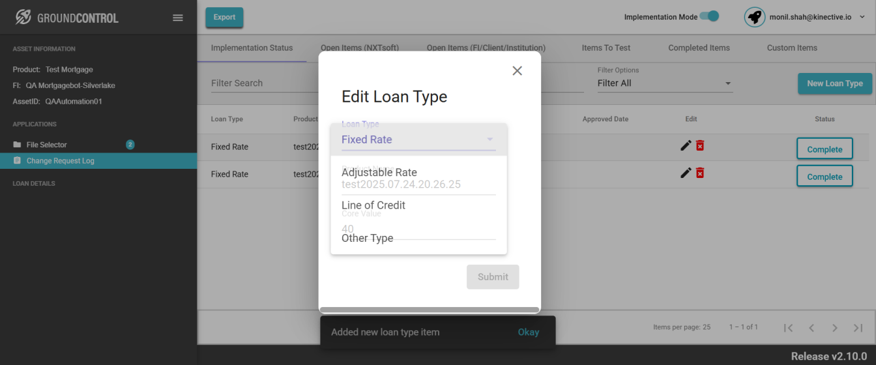
Task: Delete the first loan type row
Action: point(700,146)
